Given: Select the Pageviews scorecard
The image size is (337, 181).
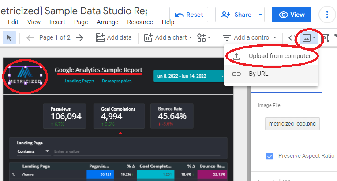Looking at the screenshot, I should pyautogui.click(x=64, y=116).
